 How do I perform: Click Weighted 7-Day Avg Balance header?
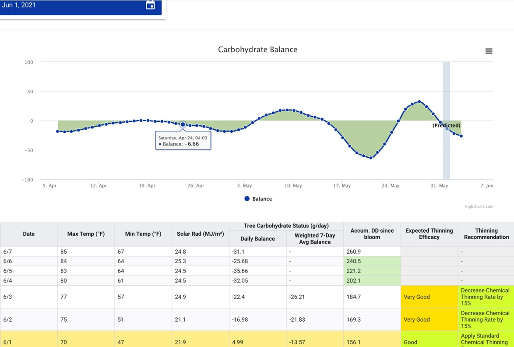click(x=315, y=239)
